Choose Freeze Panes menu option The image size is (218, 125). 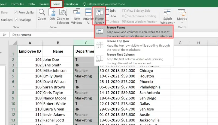(x=134, y=32)
